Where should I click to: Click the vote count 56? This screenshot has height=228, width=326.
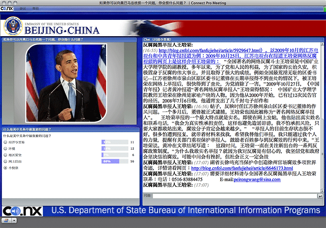[x=132, y=161]
